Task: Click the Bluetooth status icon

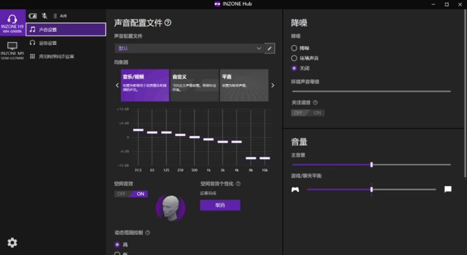Action: [55, 16]
